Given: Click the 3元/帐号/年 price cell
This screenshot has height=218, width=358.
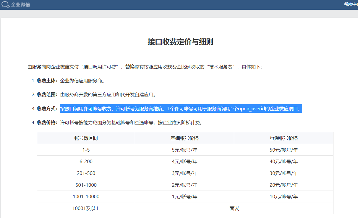Looking at the screenshot, I should pos(184,173).
